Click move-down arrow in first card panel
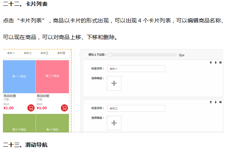This screenshot has width=227, height=150. click(215, 62)
